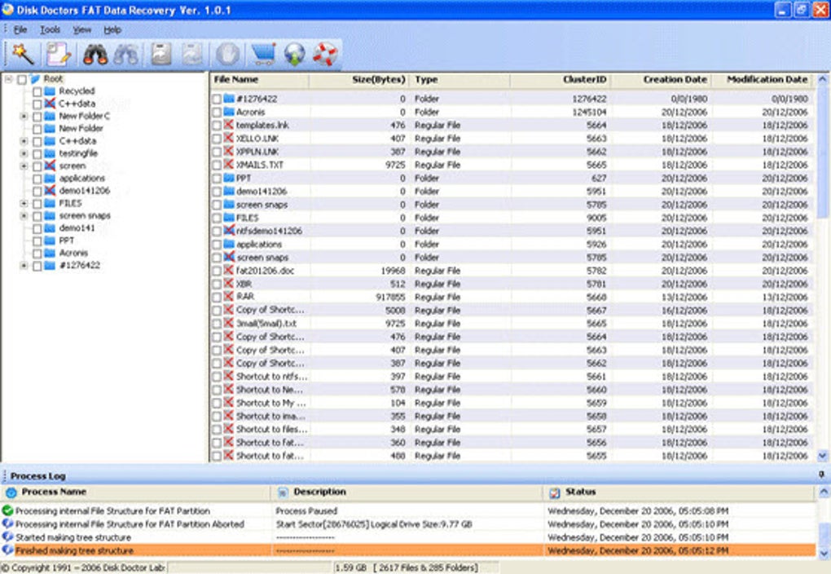Open the Tools menu
Image resolution: width=831 pixels, height=574 pixels.
tap(51, 29)
